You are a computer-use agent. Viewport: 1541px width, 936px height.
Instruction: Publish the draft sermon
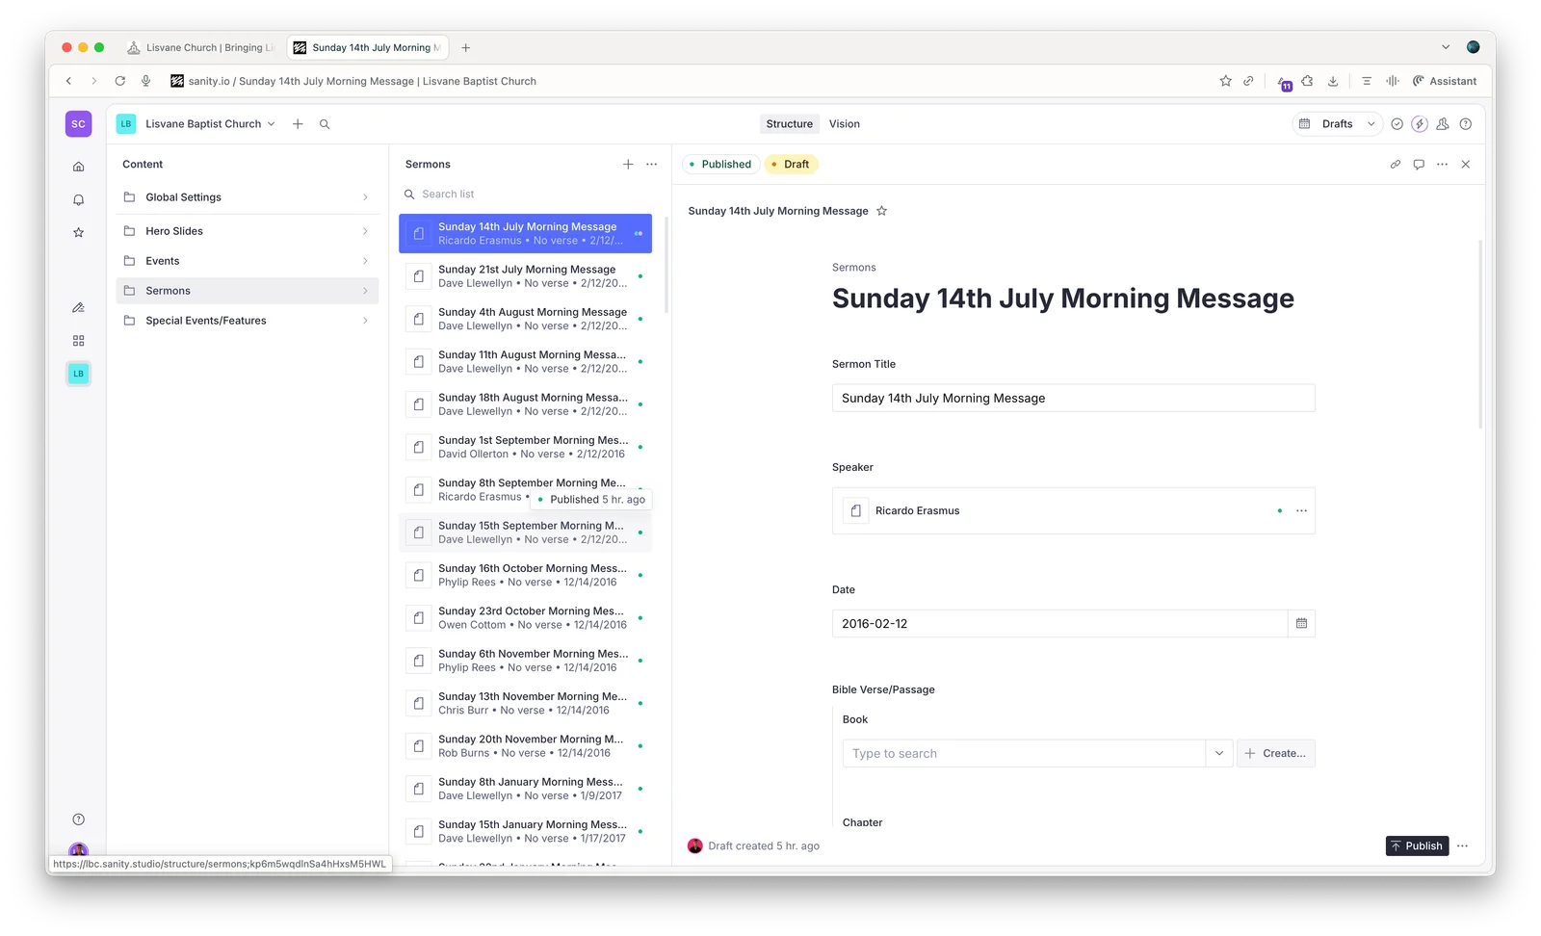(x=1417, y=845)
